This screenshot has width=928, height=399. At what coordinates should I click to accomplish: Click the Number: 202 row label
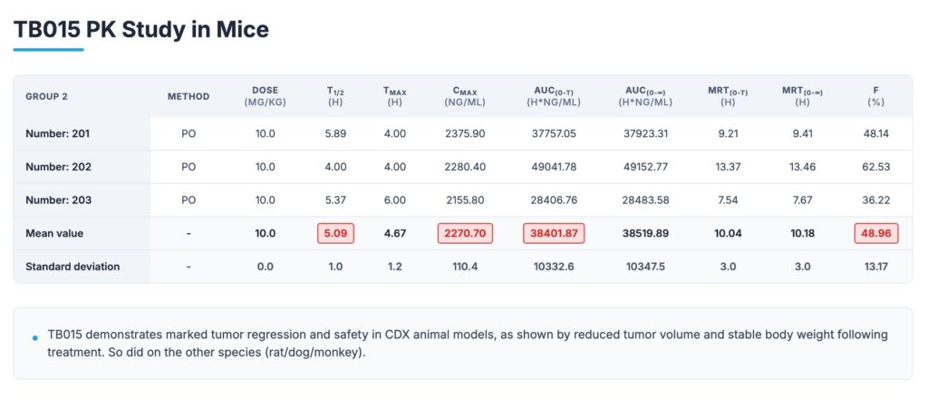58,167
